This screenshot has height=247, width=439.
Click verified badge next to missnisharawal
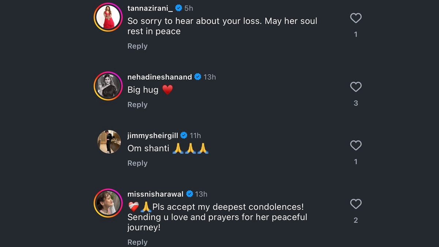pos(190,194)
